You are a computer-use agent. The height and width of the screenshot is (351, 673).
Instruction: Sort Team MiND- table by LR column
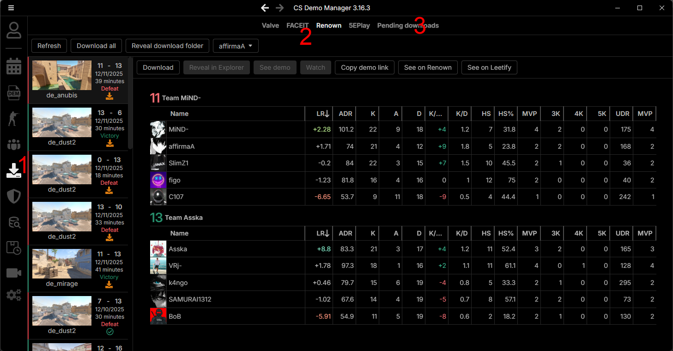[322, 114]
